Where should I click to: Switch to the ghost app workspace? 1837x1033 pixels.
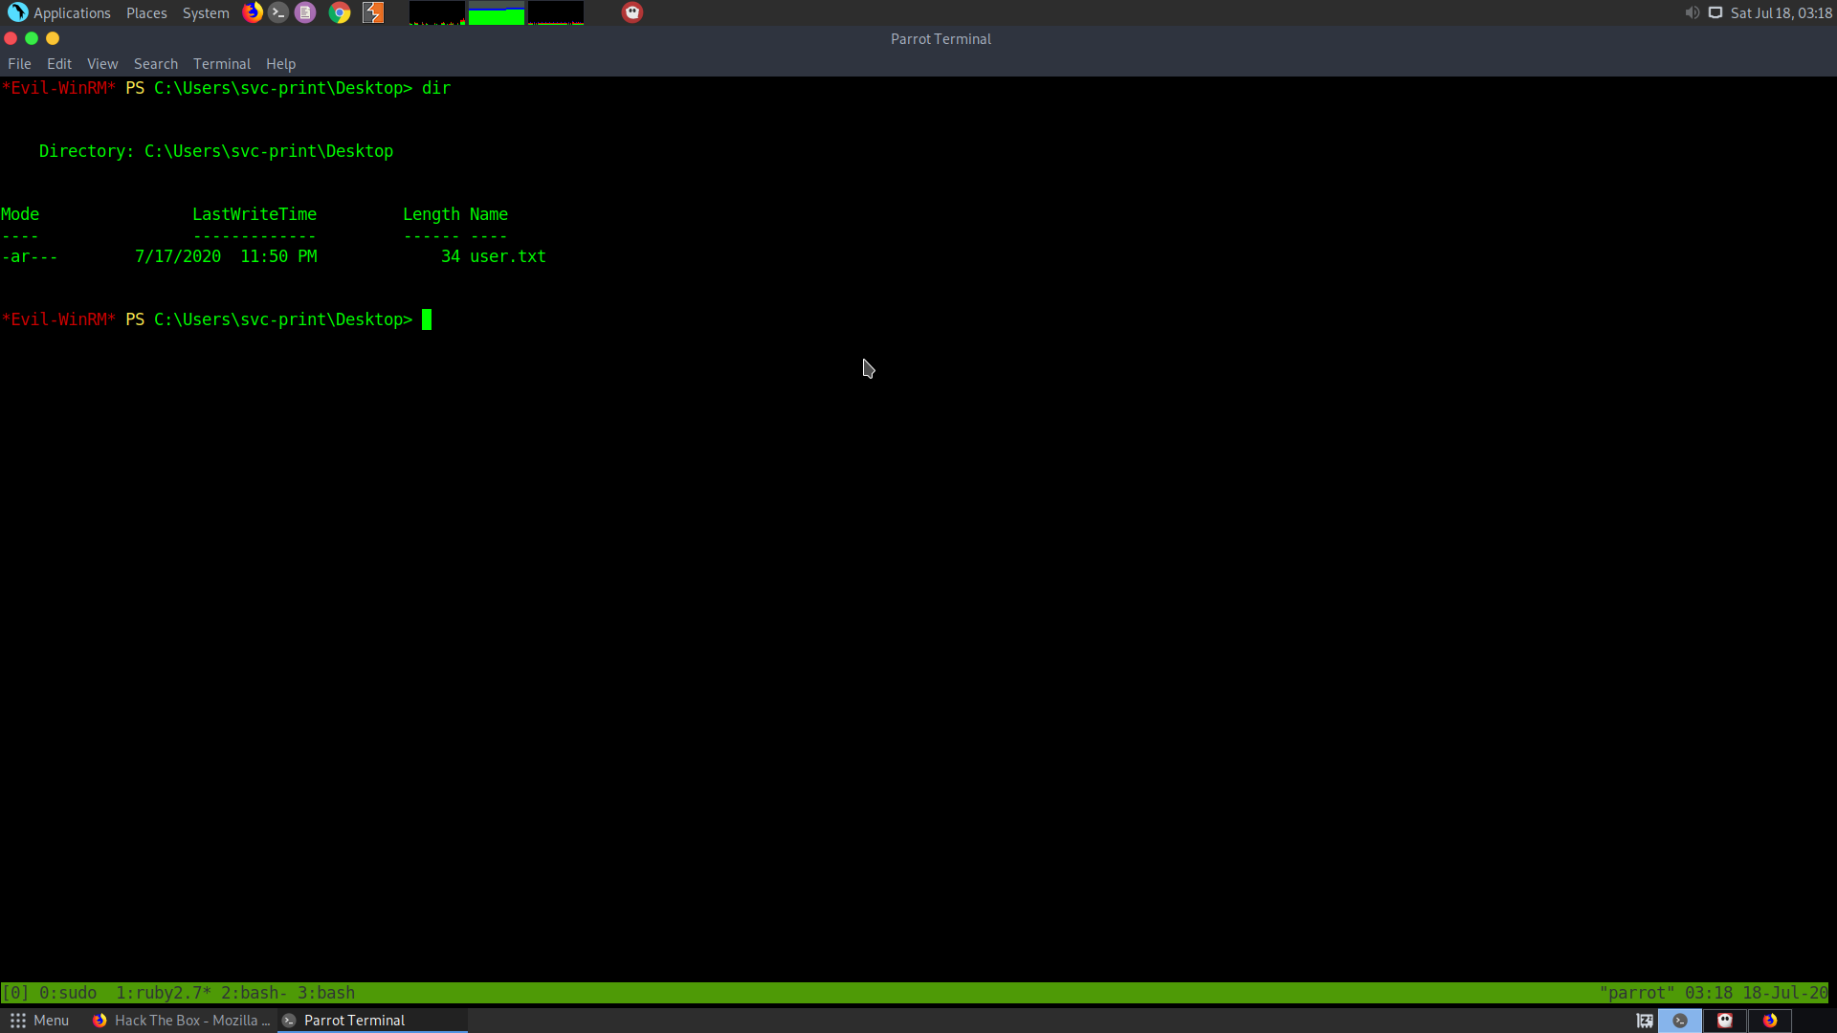(x=1725, y=1021)
